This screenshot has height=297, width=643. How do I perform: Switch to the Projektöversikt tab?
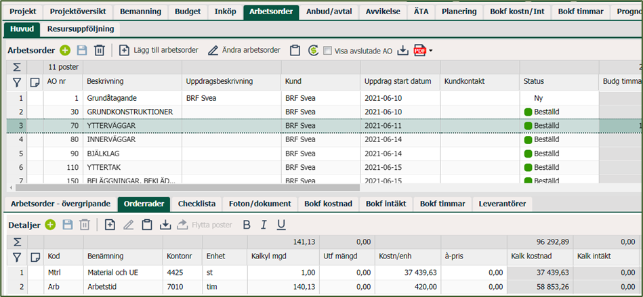coord(78,12)
